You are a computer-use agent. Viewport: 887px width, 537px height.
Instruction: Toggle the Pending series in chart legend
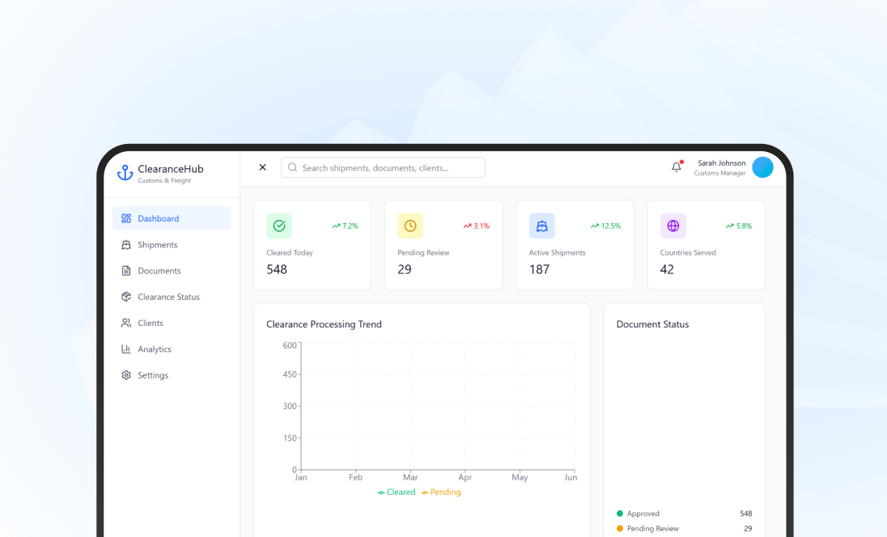[x=441, y=493]
